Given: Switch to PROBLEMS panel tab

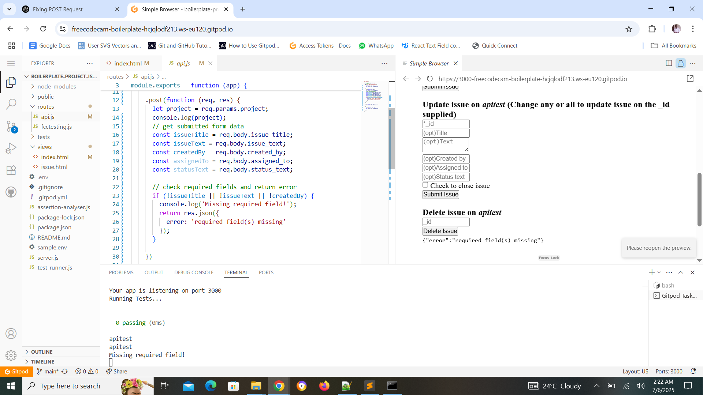Looking at the screenshot, I should [121, 272].
